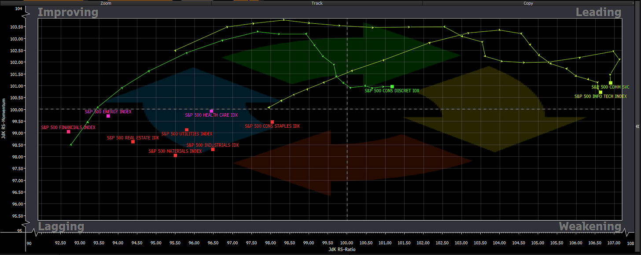Select the S&P 500 Materials Index marker

pos(175,155)
